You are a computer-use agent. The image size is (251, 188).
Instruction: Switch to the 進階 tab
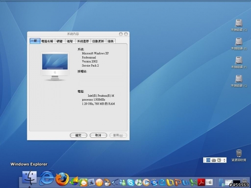70,41
